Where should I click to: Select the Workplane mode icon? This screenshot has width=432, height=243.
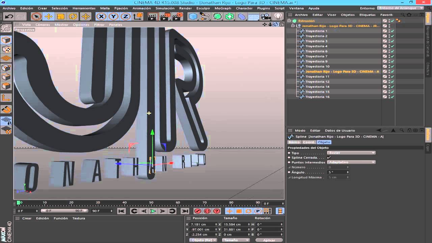(x=6, y=58)
